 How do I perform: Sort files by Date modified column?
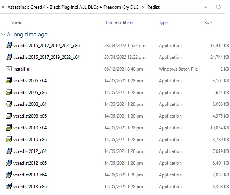tap(118, 23)
